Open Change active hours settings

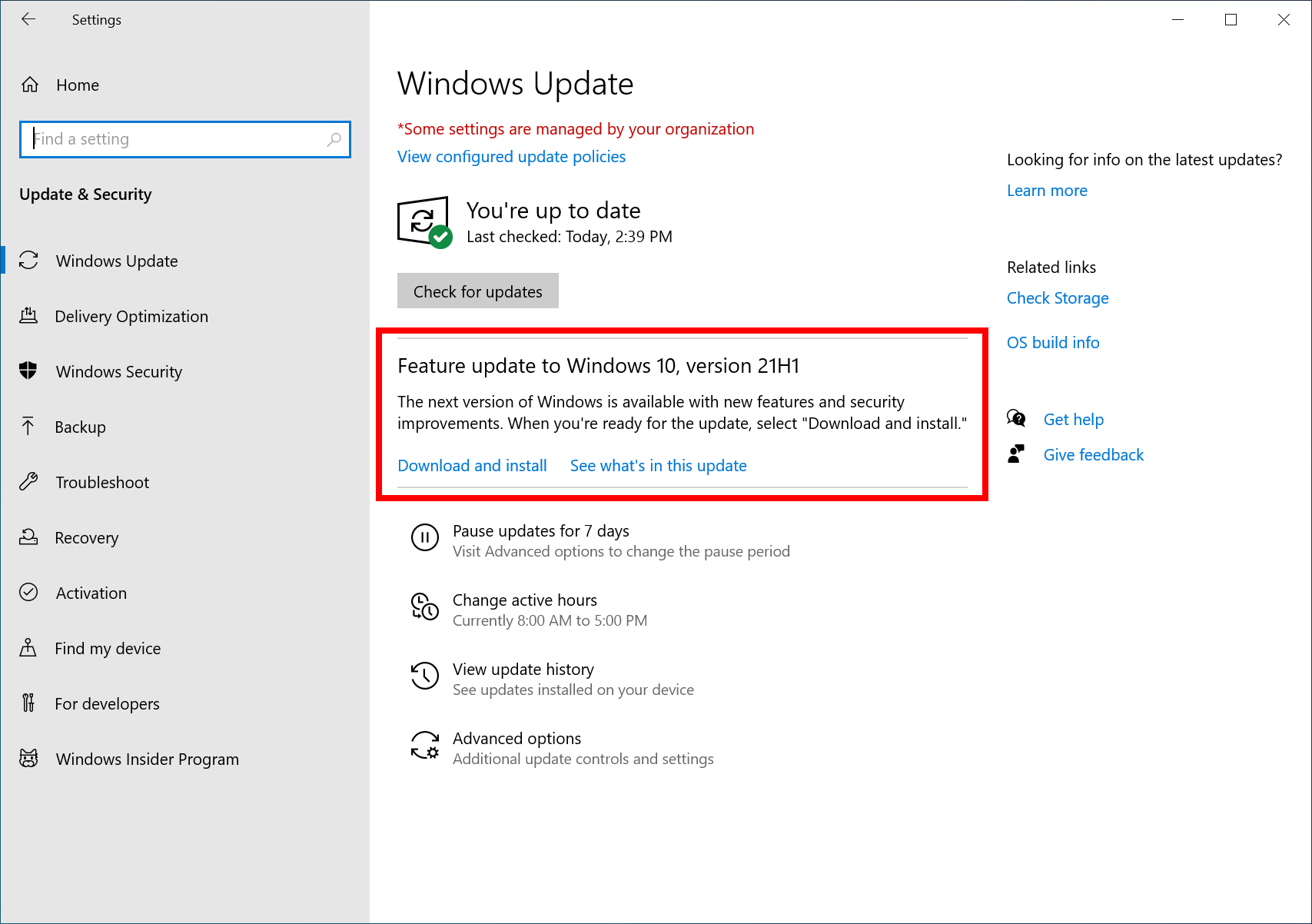coord(525,600)
